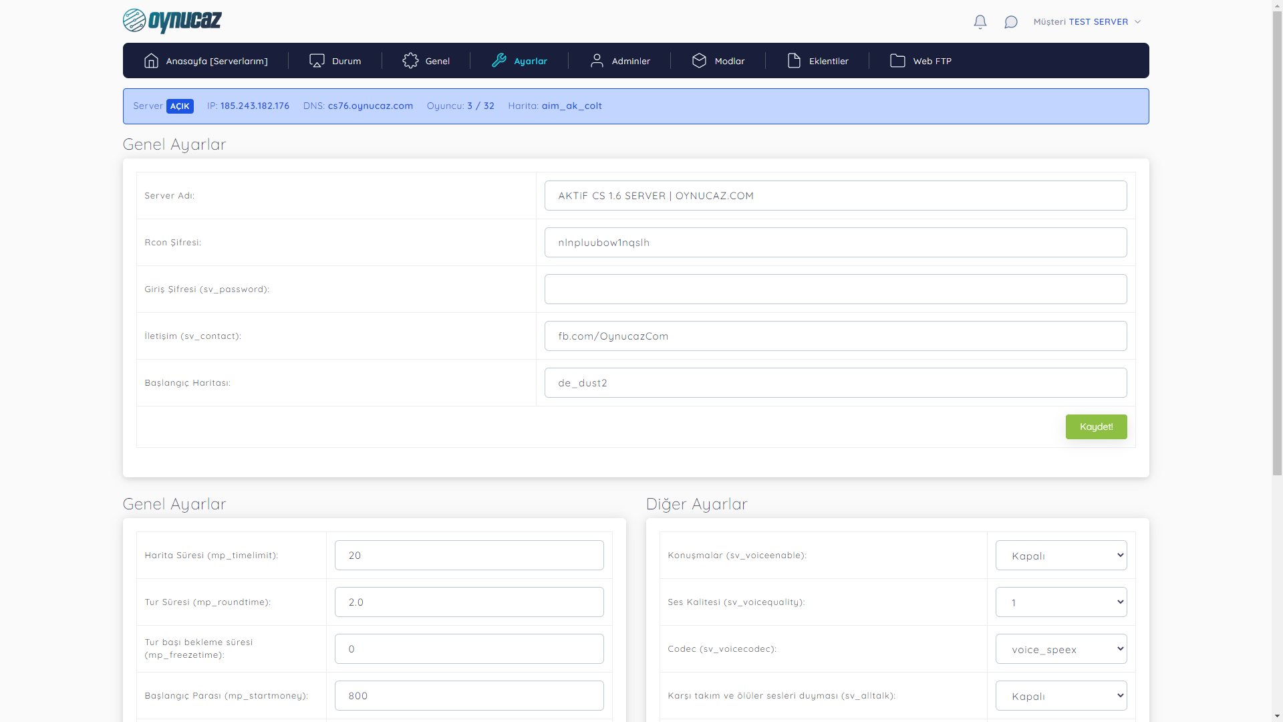The width and height of the screenshot is (1283, 722).
Task: Click the Konuşmalar (sv_voiceenable): label
Action: point(737,556)
